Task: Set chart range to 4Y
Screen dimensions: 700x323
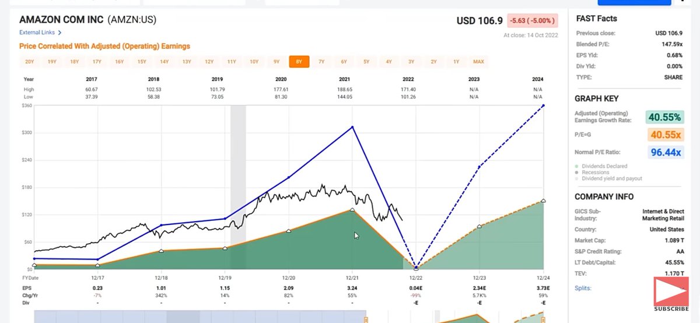Action: pos(388,62)
